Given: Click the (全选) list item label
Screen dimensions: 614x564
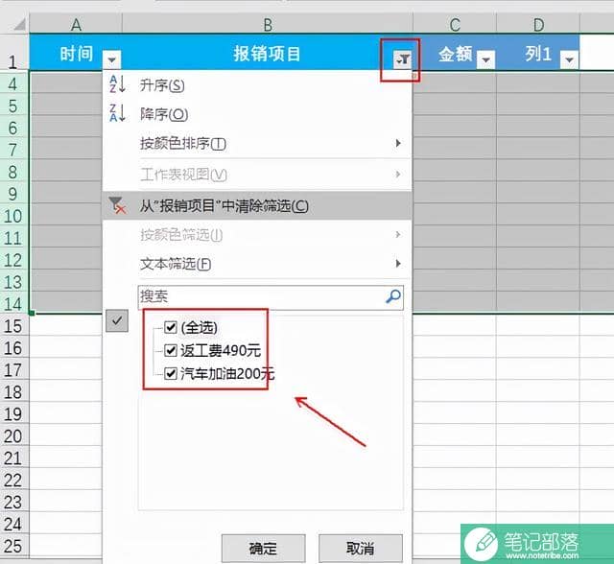Looking at the screenshot, I should [x=200, y=327].
